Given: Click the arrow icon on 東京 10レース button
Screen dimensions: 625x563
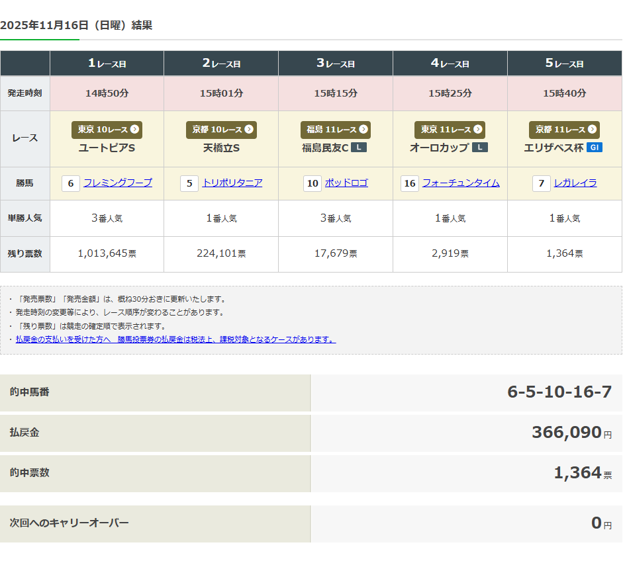Looking at the screenshot, I should point(134,130).
